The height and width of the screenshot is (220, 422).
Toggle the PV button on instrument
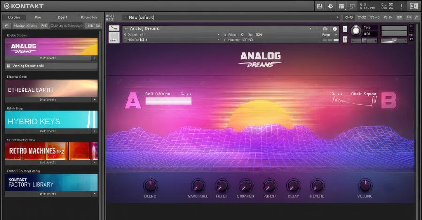411,39
